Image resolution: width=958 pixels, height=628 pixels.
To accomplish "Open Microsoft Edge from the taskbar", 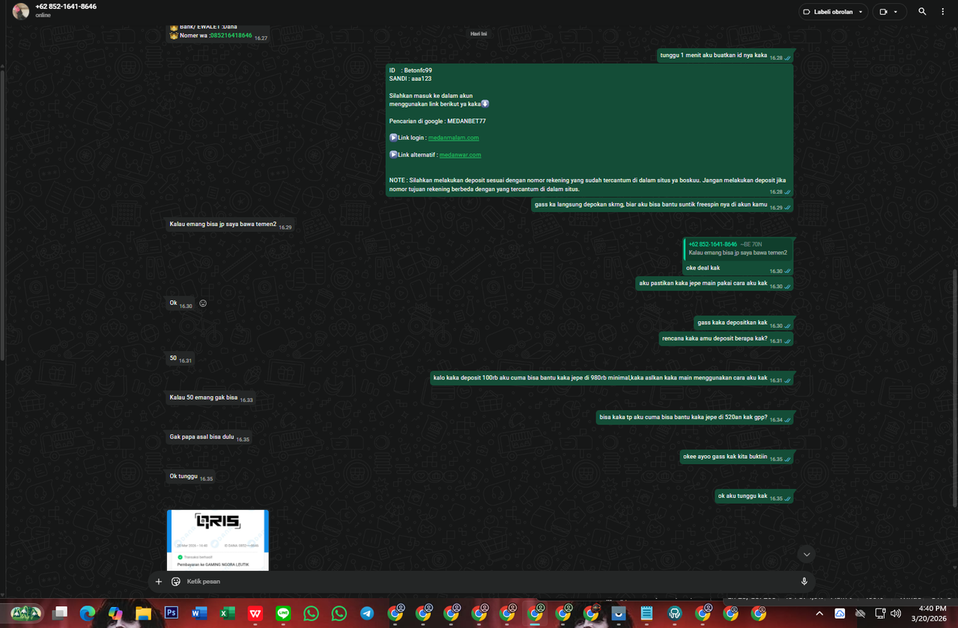I will tap(87, 614).
